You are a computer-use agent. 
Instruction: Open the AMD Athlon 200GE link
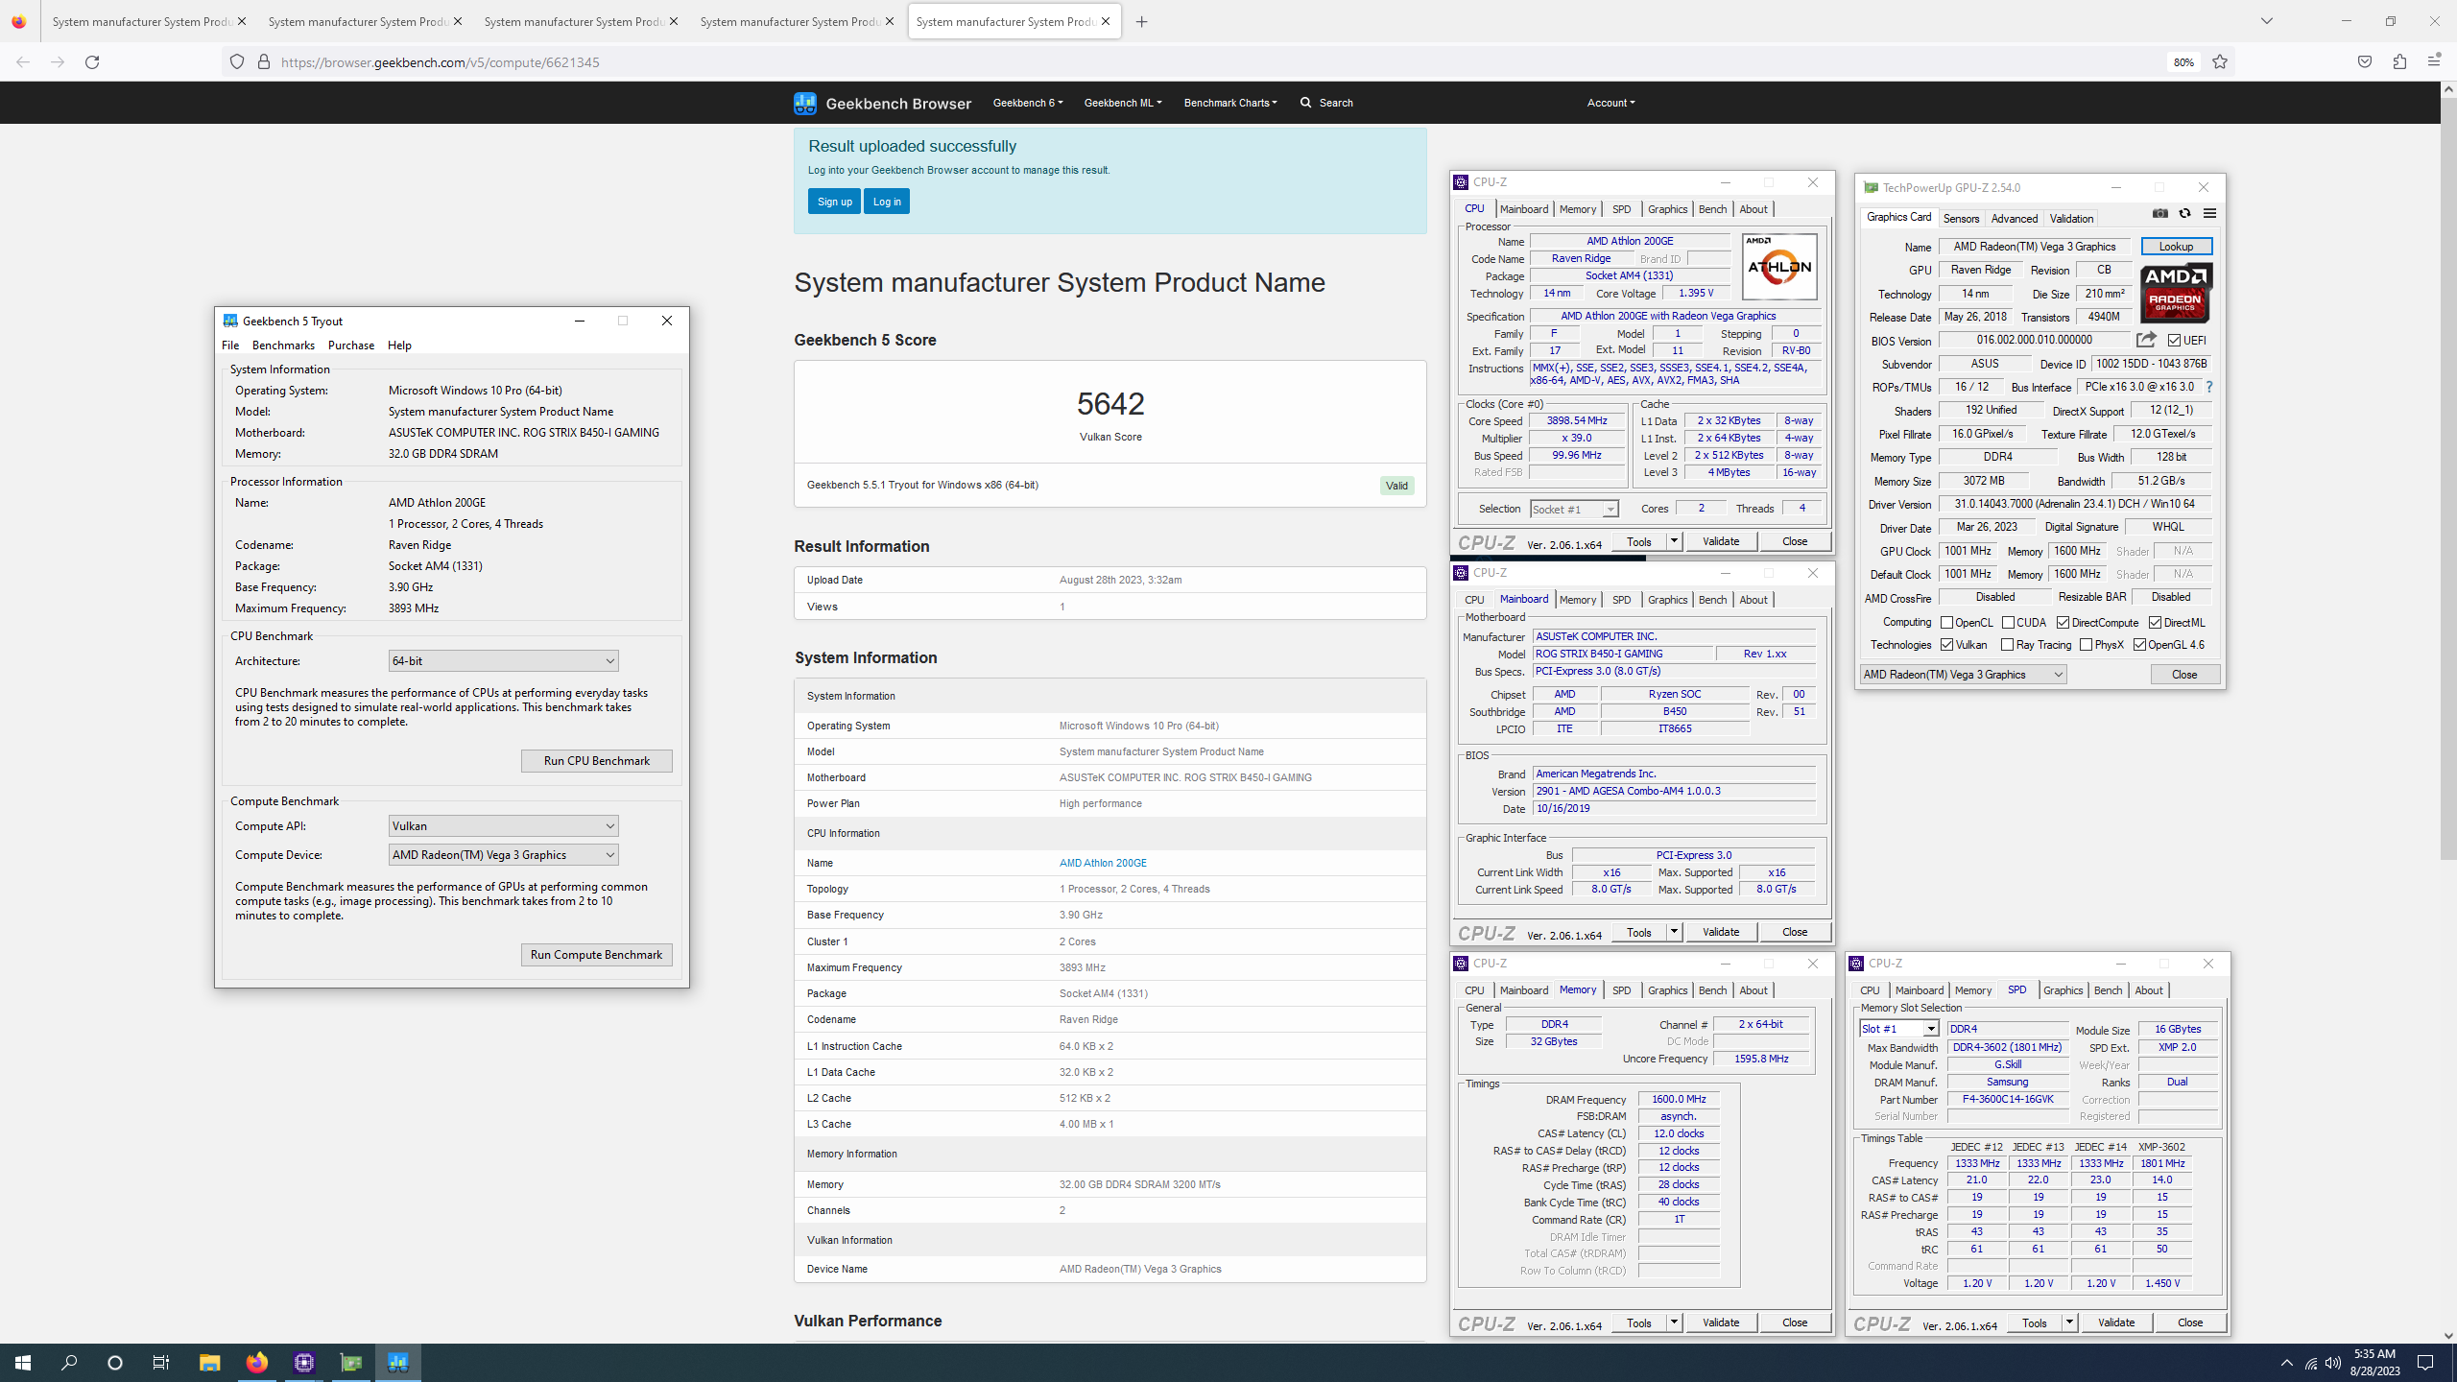(1103, 863)
